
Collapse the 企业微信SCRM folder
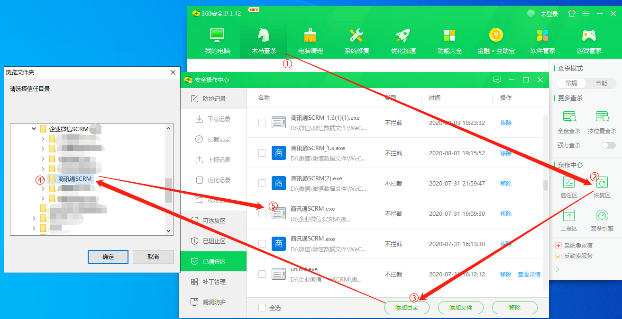click(34, 128)
